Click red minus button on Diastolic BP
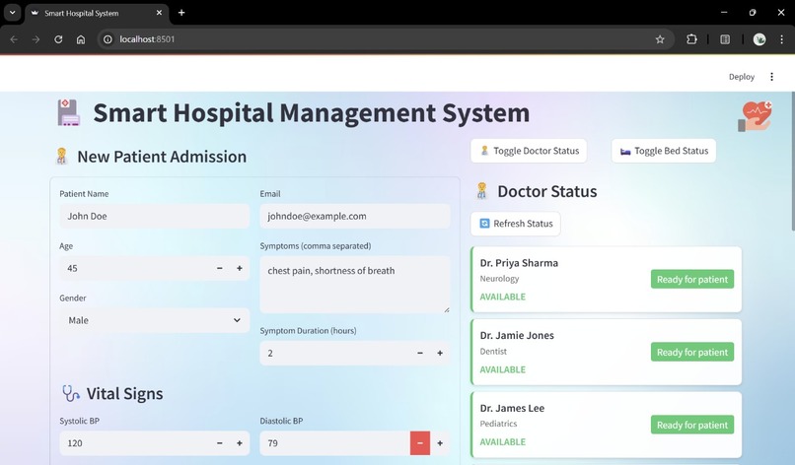Viewport: 795px width, 465px height. coord(420,443)
